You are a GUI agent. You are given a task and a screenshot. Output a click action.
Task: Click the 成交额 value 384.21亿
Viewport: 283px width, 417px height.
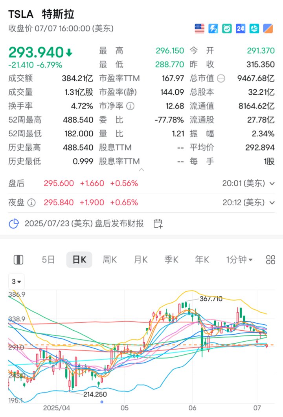(78, 78)
